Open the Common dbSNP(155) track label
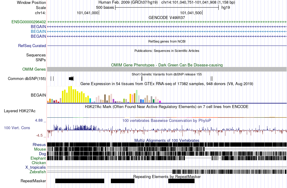This screenshot has width=287, height=188. [x=27, y=79]
